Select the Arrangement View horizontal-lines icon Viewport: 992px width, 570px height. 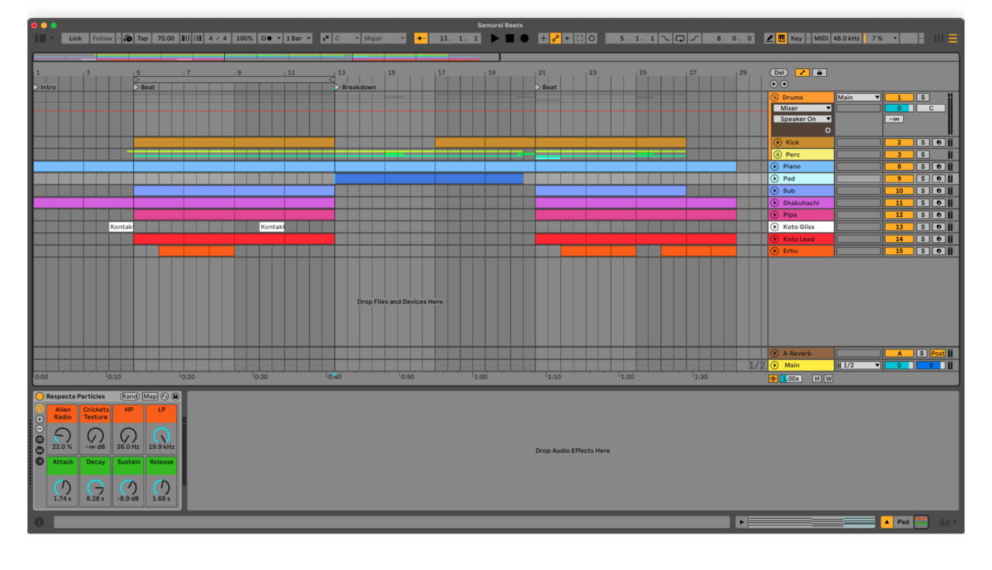coord(952,38)
